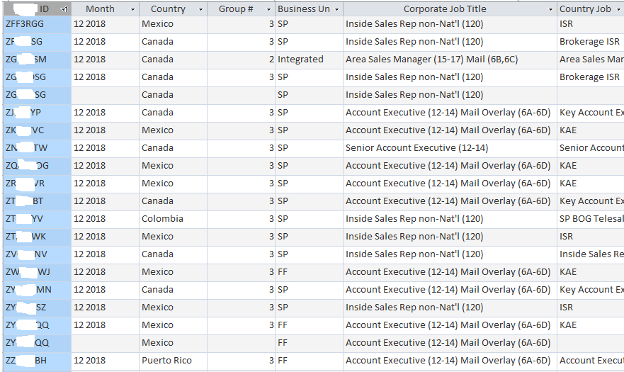Select Area Sales Manager (15-17) Mail (6B,6C) cell
This screenshot has height=372, width=624.
(450, 60)
